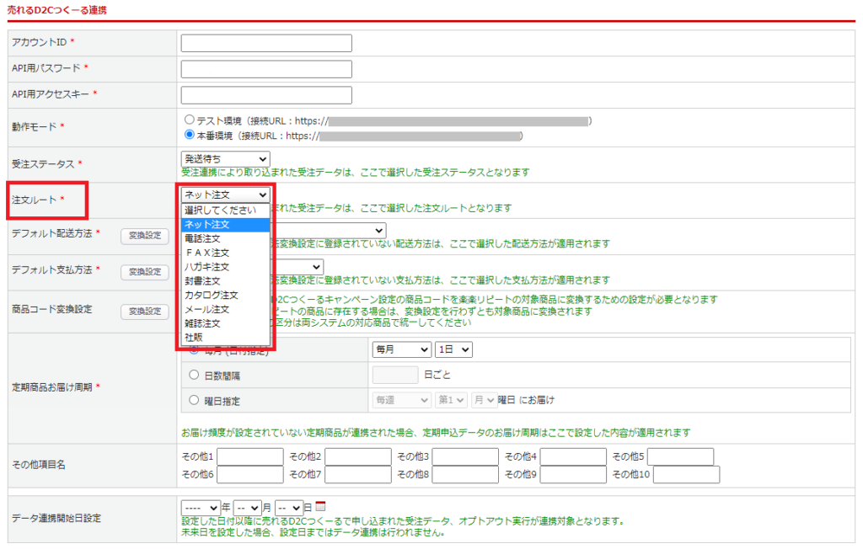Select the 日数間隔 delivery cycle option
Viewport: 863px width, 549px height.
tap(194, 376)
